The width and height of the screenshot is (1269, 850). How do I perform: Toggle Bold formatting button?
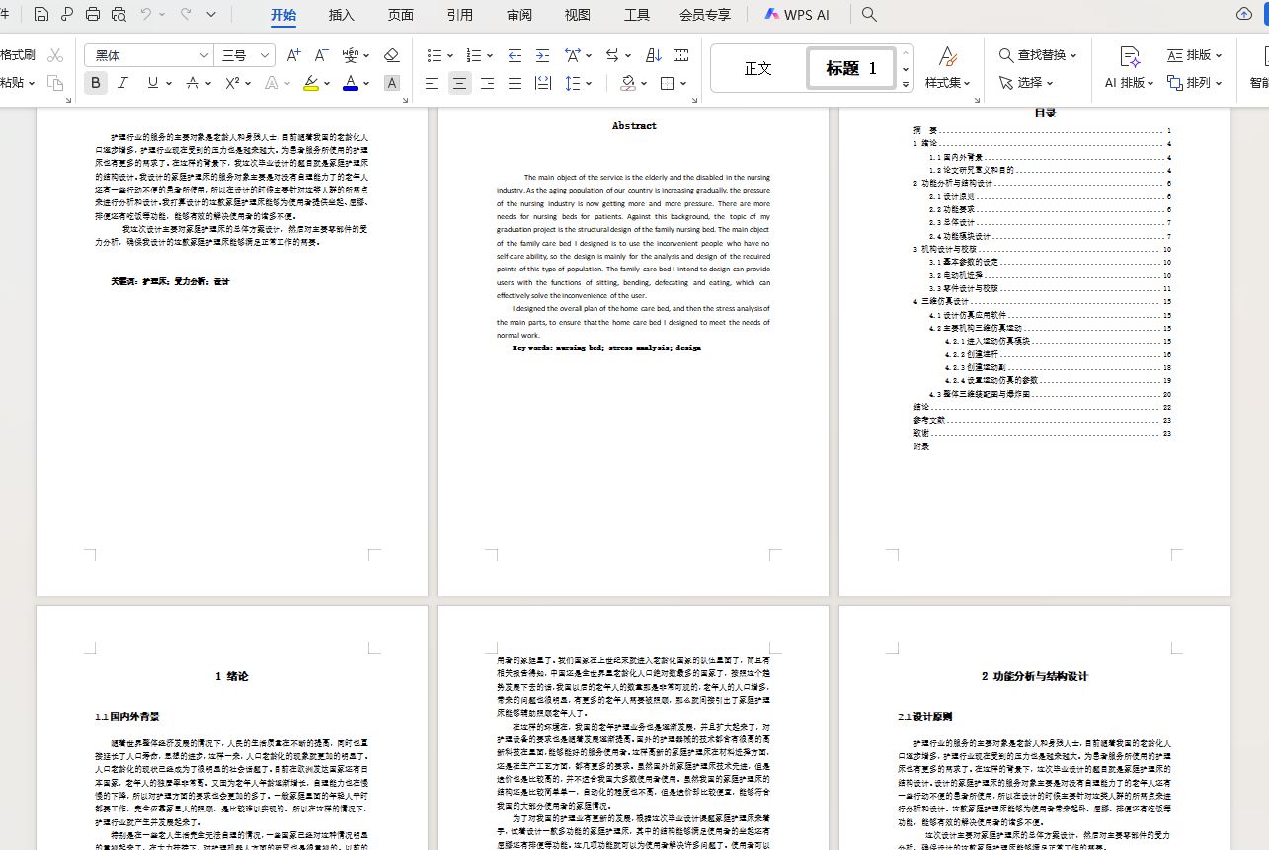[96, 83]
